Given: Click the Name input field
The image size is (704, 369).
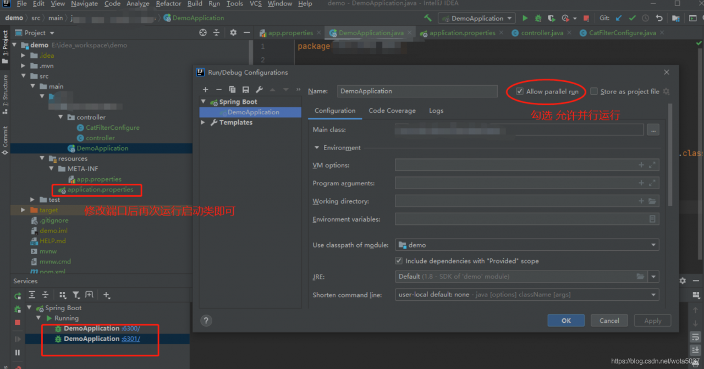Looking at the screenshot, I should 417,91.
